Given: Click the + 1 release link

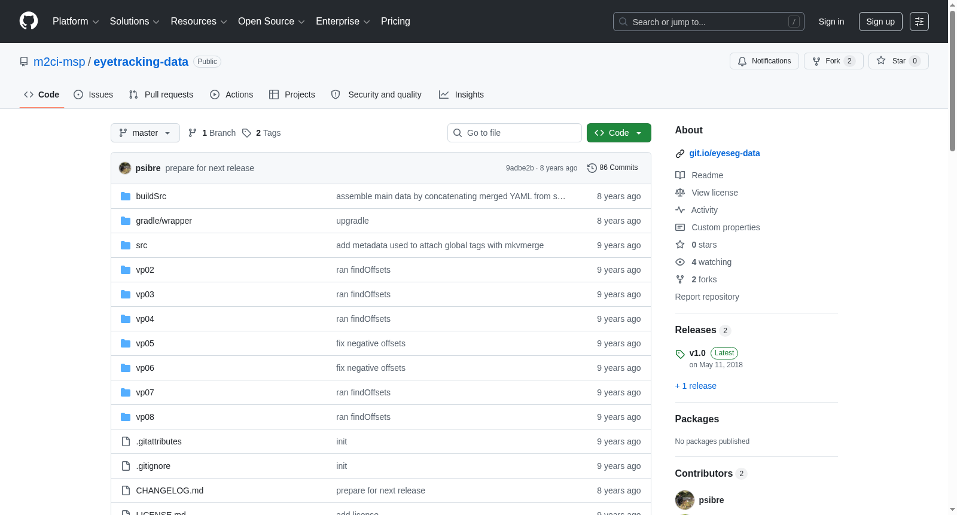Looking at the screenshot, I should 696,386.
